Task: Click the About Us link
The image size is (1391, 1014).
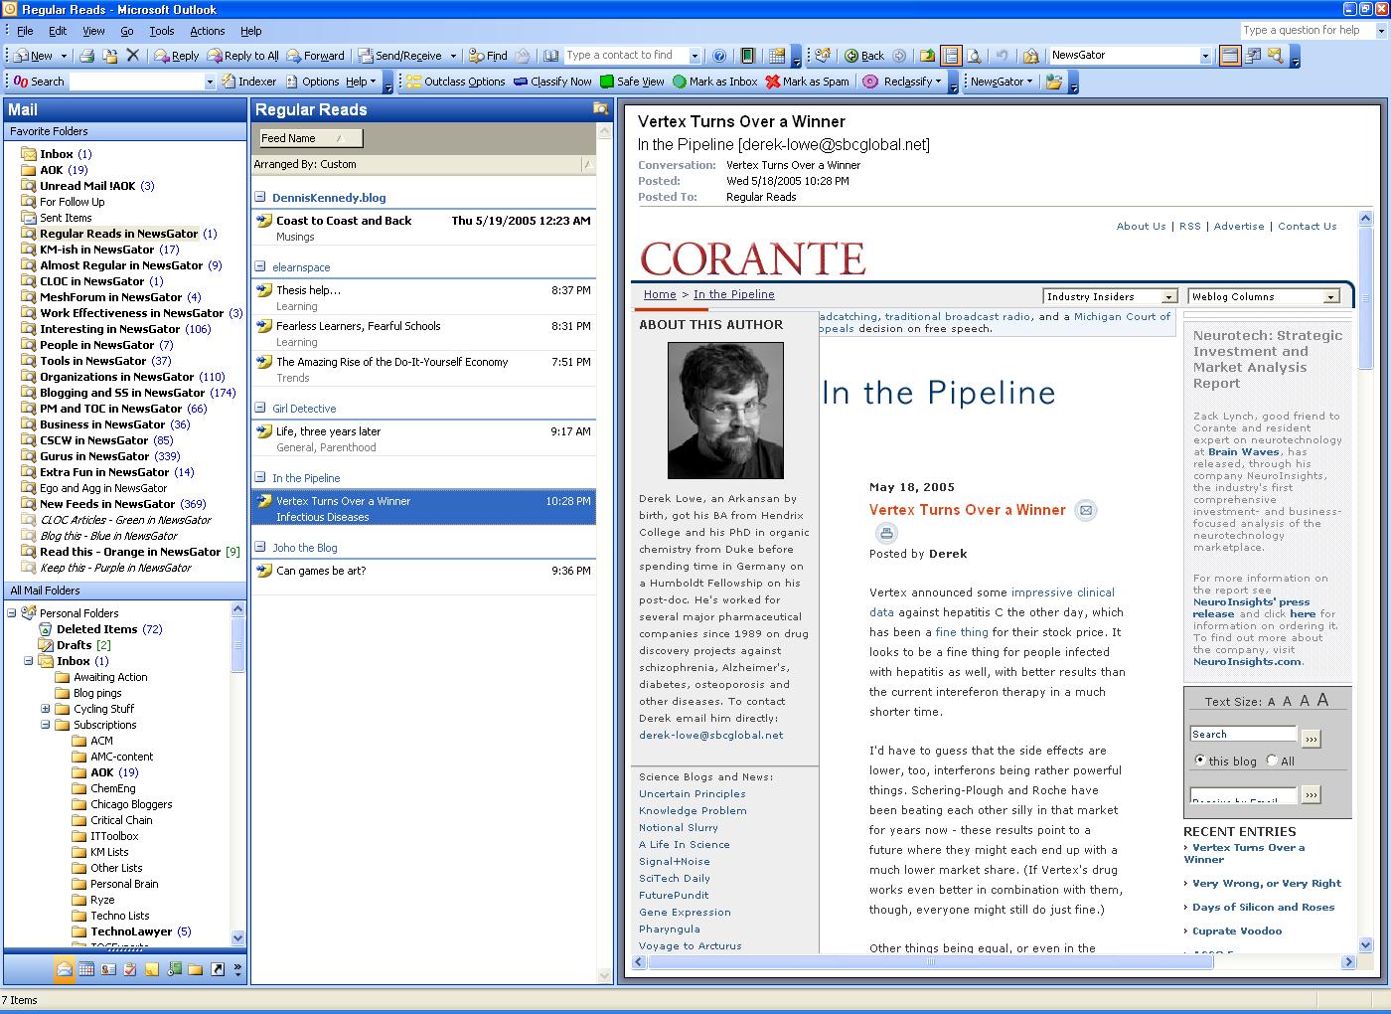Action: click(x=1141, y=226)
